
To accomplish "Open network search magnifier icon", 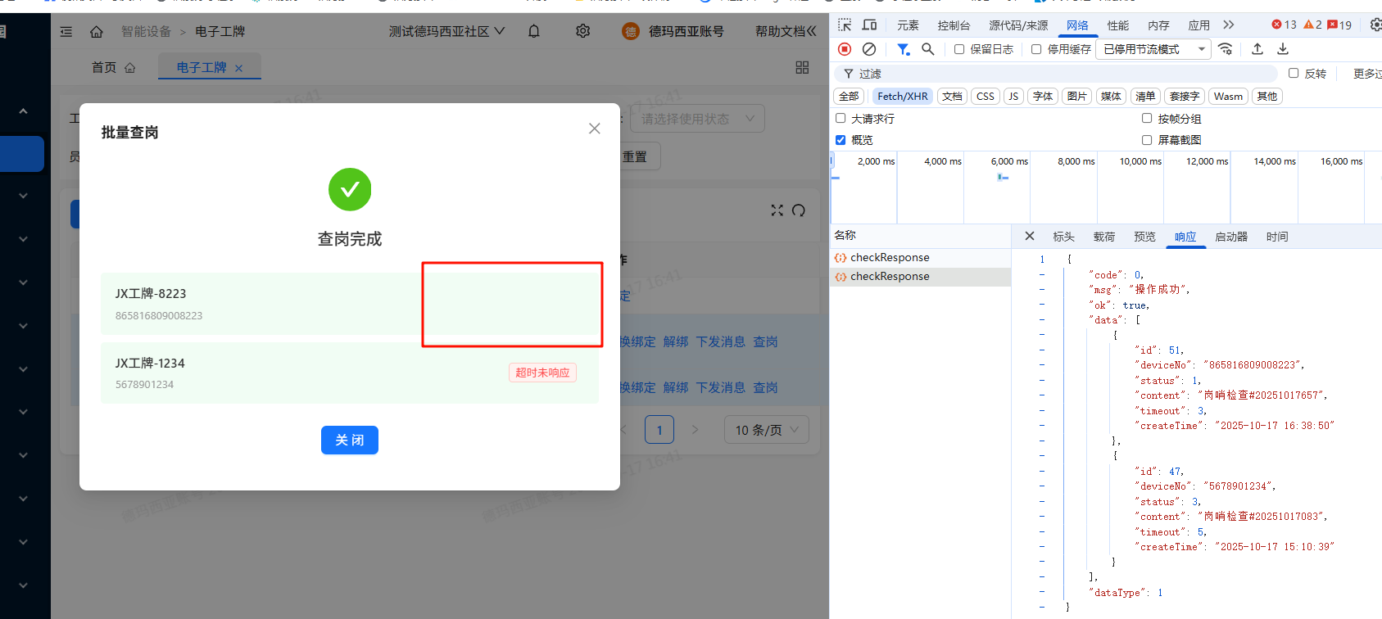I will click(x=928, y=49).
